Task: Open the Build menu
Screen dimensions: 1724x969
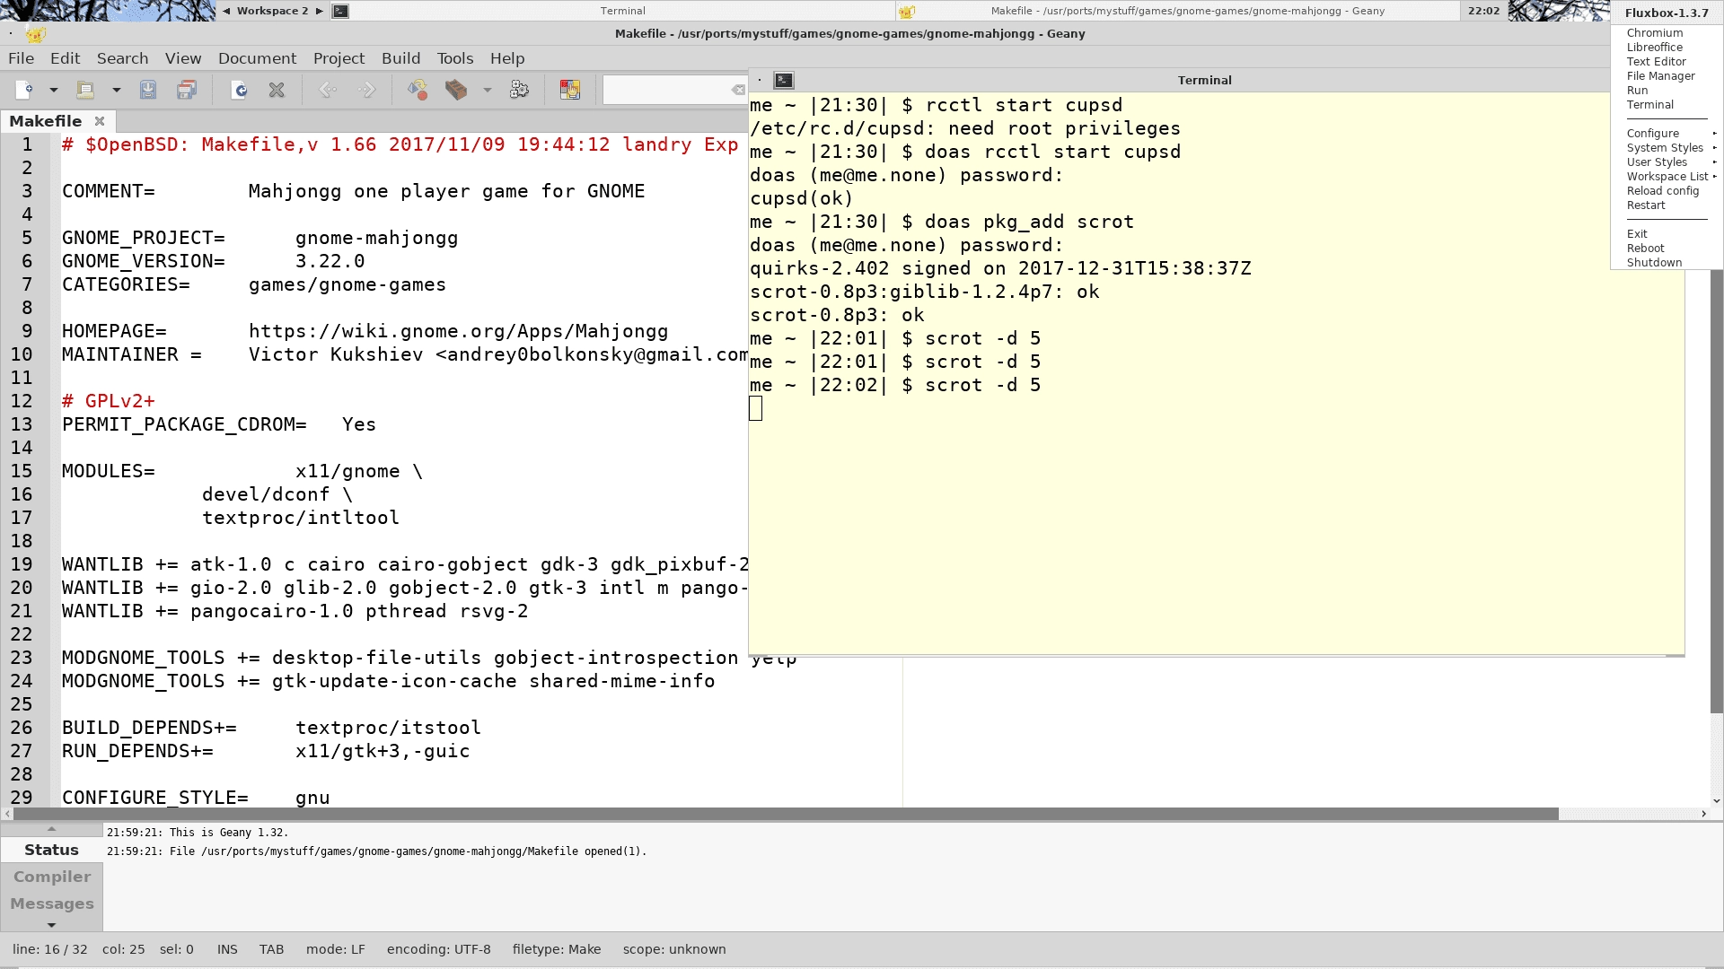Action: click(400, 58)
